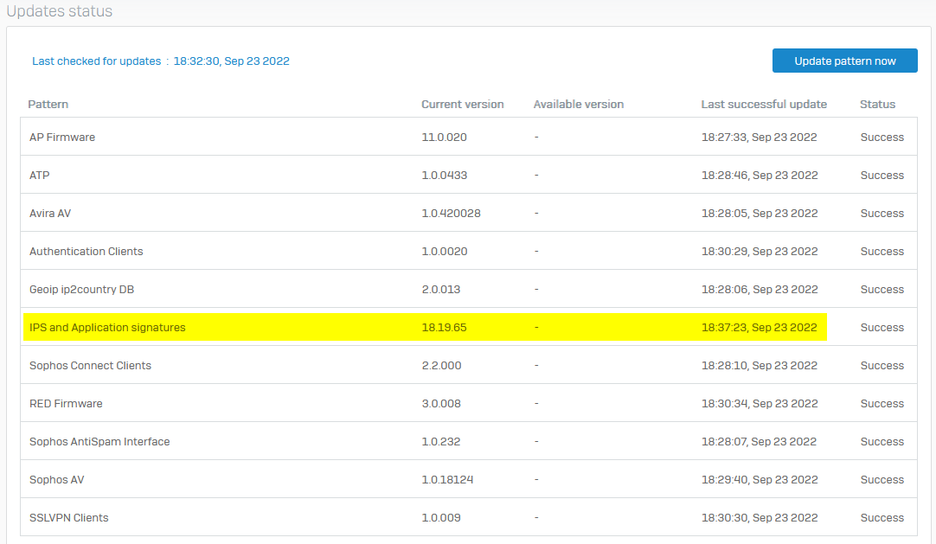
Task: Click ATP update time 18:28:46
Action: [760, 176]
